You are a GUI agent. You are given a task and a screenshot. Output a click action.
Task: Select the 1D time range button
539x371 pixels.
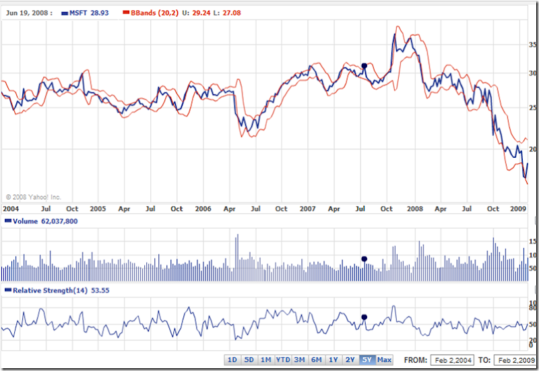click(232, 360)
